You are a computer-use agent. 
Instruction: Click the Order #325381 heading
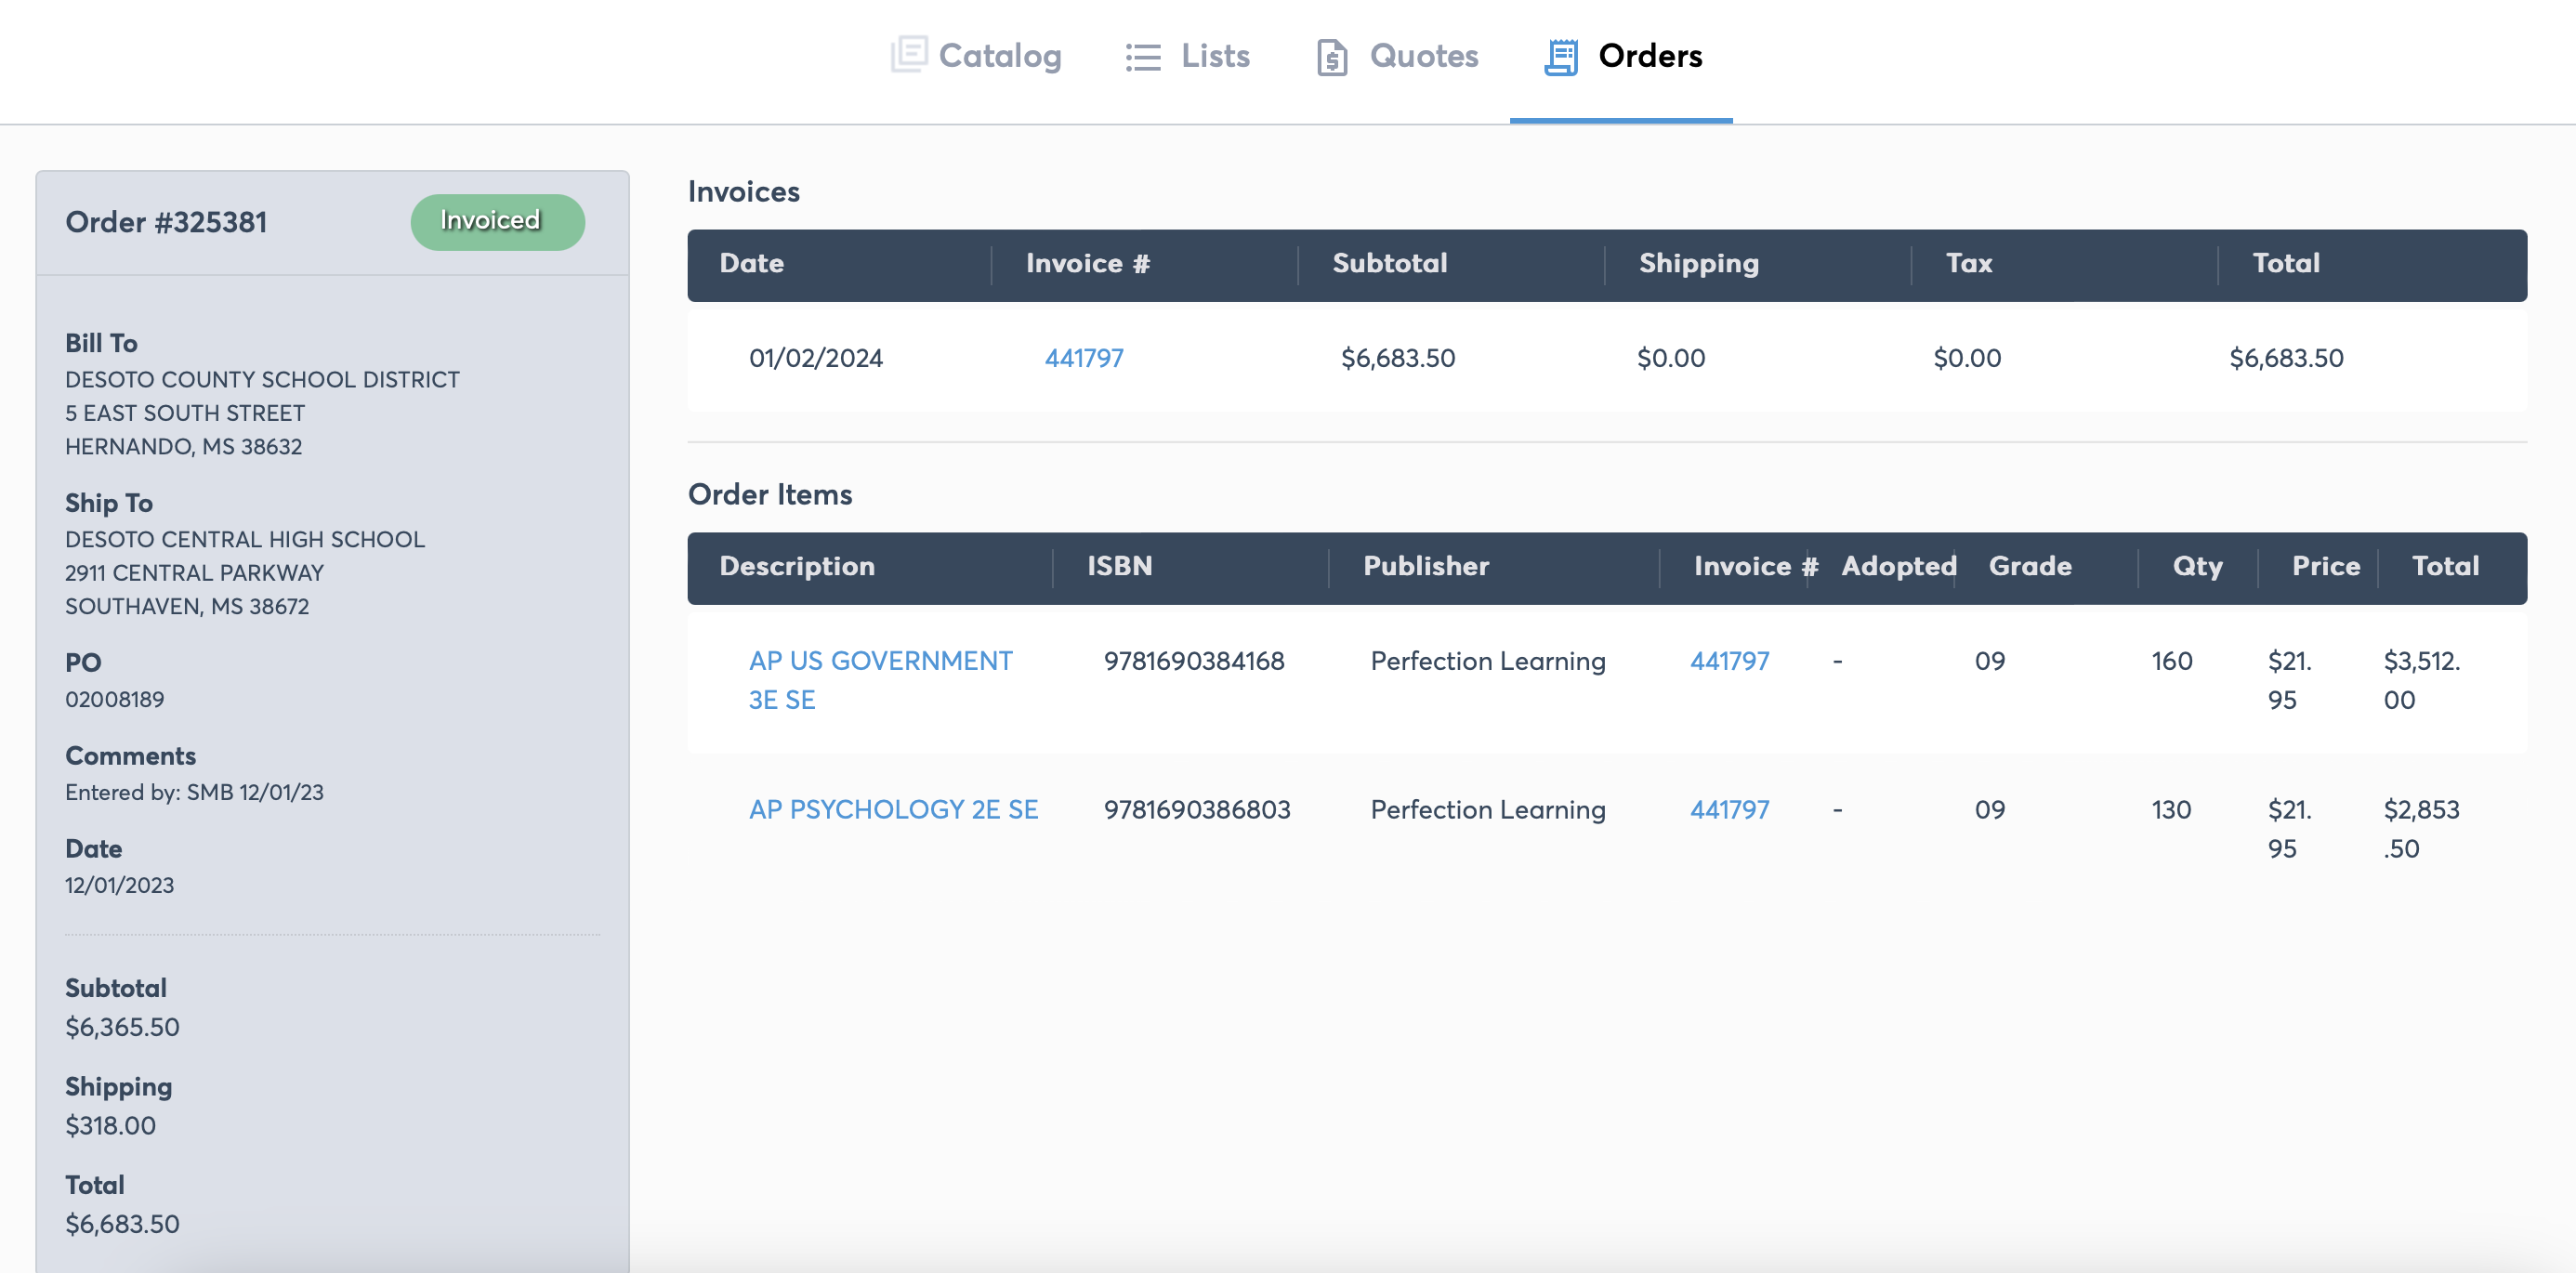click(x=166, y=222)
